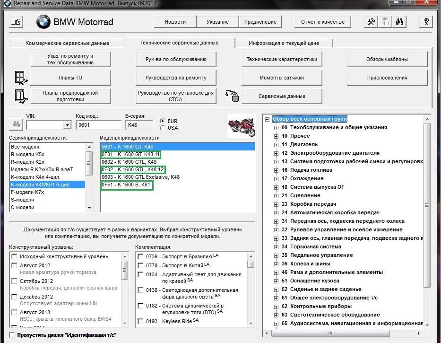Image resolution: width=441 pixels, height=343 pixels.
Task: Click the binoculars search icon in top toolbar
Action: (399, 22)
